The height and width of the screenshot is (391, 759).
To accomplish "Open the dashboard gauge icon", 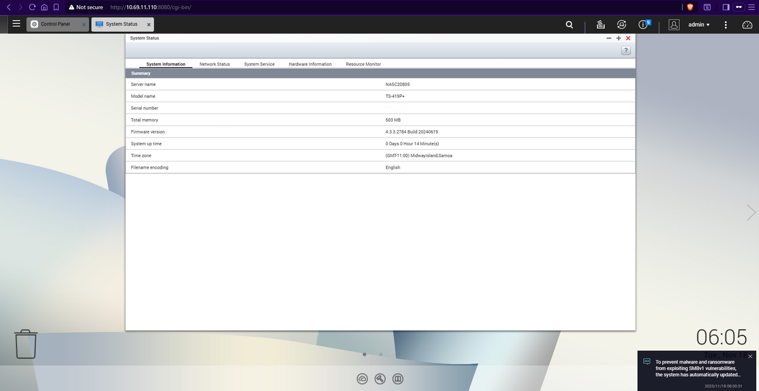I will pos(747,25).
